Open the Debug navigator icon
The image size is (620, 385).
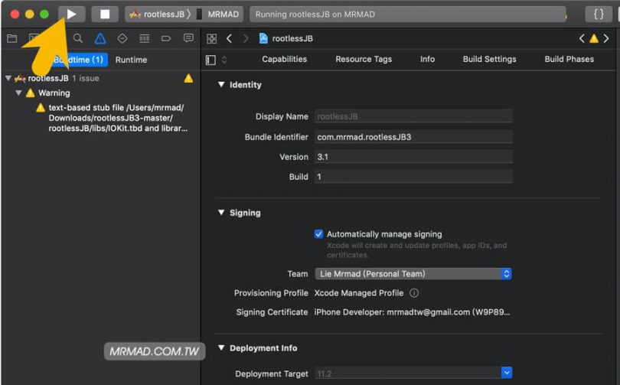point(144,38)
